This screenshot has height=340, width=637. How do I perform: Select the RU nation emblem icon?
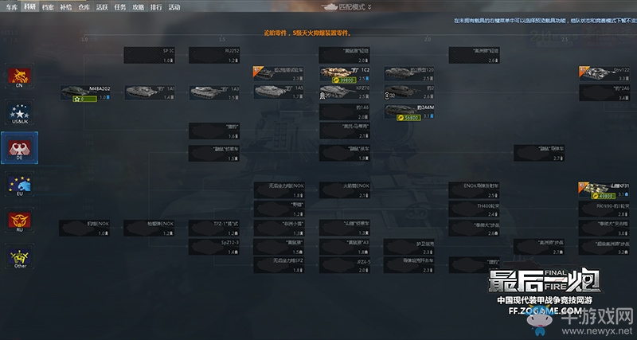(19, 221)
